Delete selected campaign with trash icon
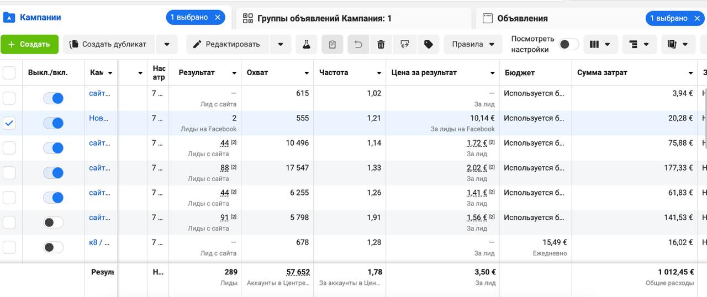Viewport: 707px width, 297px height. tap(381, 44)
